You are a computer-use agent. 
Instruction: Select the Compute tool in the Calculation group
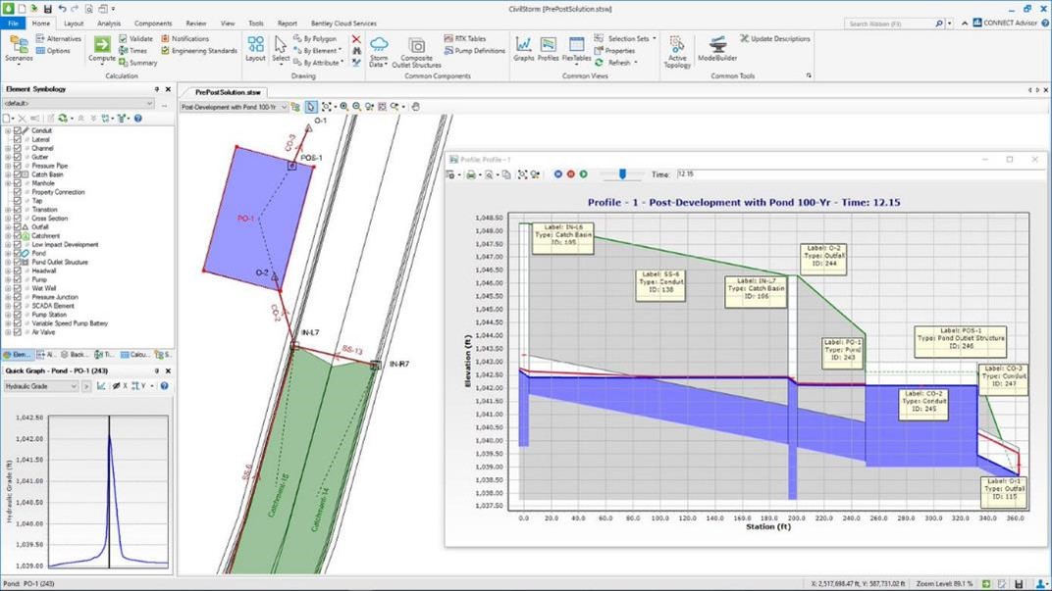pyautogui.click(x=102, y=44)
